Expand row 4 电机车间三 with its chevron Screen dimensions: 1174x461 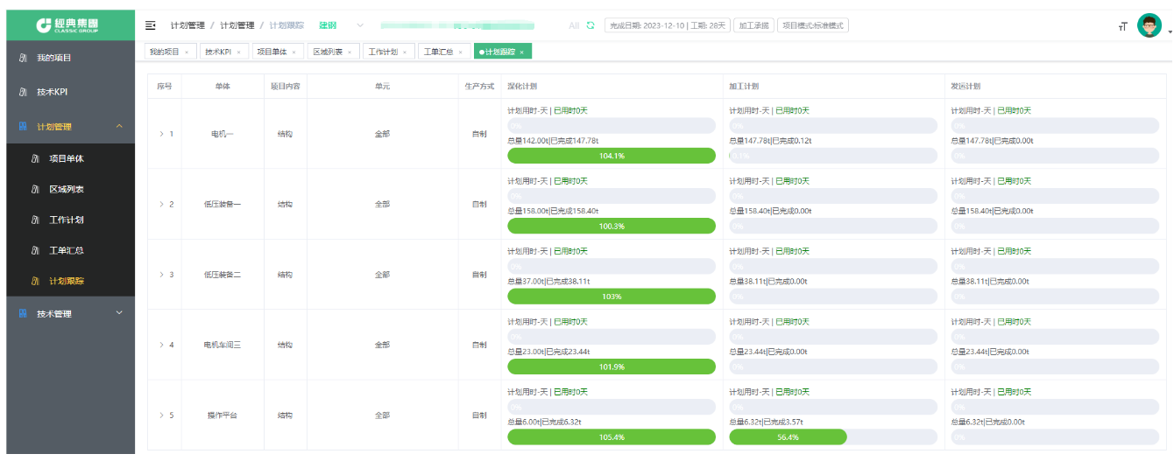click(161, 345)
